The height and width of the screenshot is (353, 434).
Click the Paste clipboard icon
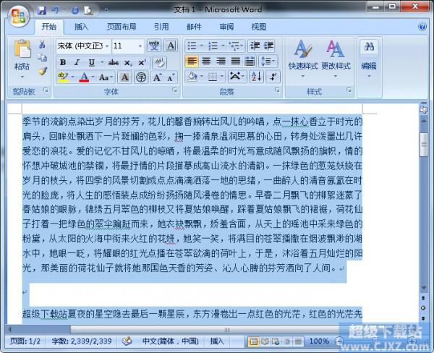(22, 50)
